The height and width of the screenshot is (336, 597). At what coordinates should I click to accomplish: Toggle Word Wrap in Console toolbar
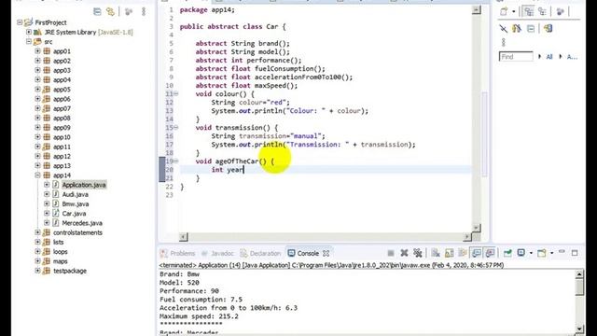click(463, 253)
